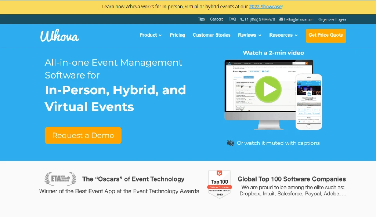
Task: Click 'The "Oscars" of Event Technology' heading
Action: 133,179
